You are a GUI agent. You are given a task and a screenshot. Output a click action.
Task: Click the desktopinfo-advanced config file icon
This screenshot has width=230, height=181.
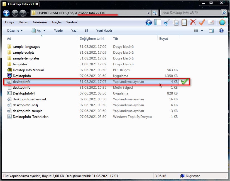(x=9, y=99)
